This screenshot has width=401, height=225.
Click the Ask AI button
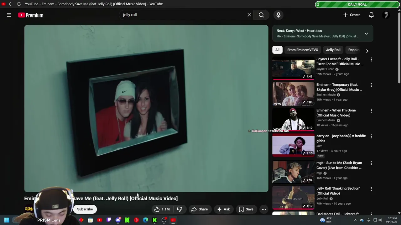(223, 209)
